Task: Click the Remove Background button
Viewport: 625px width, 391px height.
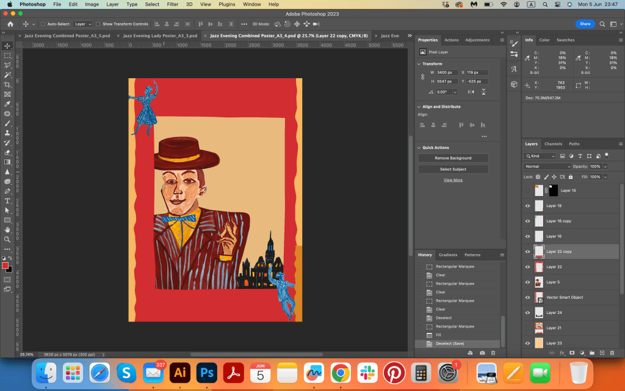Action: (x=453, y=158)
